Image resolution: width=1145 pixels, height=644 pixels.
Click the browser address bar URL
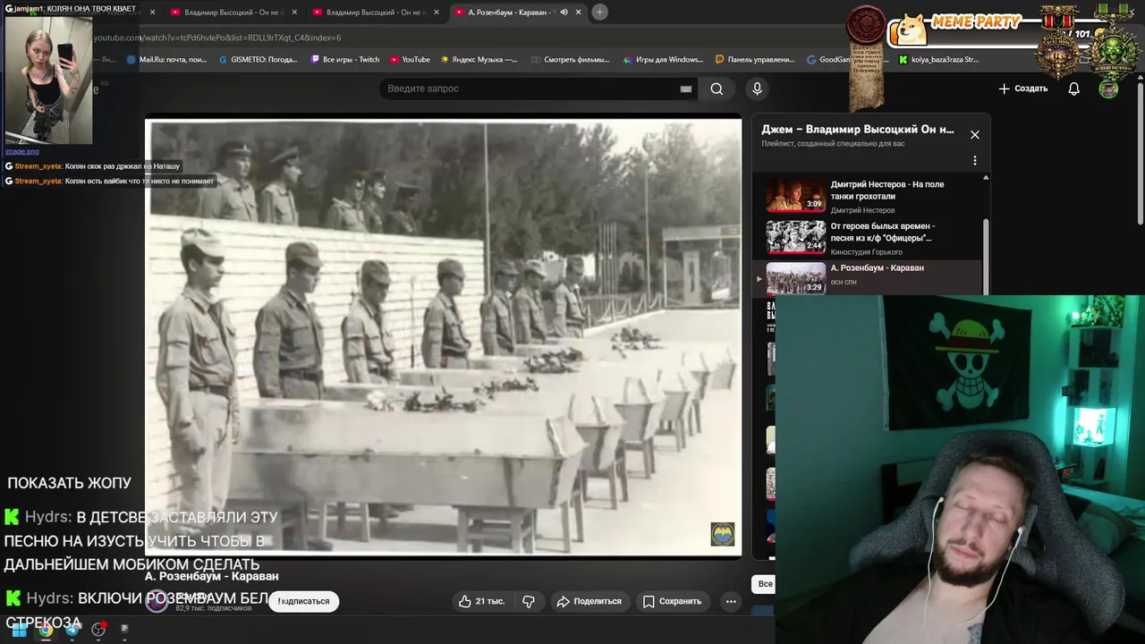pos(217,38)
